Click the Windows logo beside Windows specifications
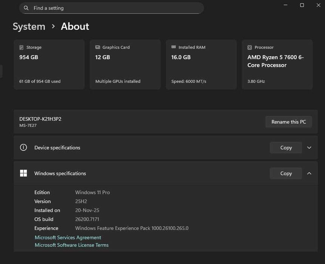325x264 pixels. (x=23, y=173)
